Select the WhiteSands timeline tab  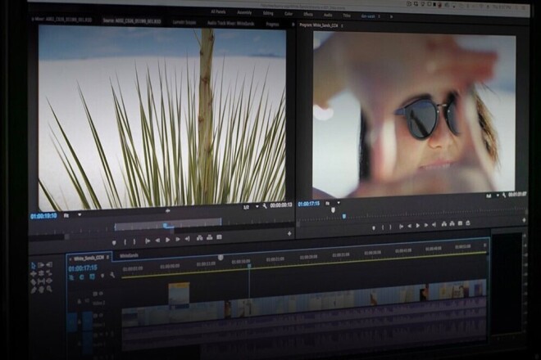coord(129,255)
